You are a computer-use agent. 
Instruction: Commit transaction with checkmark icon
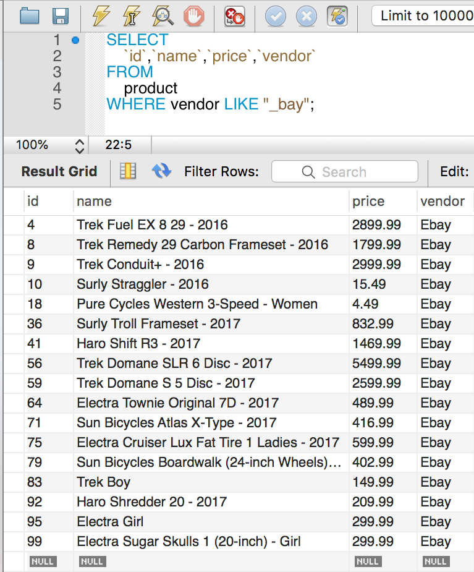coord(275,16)
